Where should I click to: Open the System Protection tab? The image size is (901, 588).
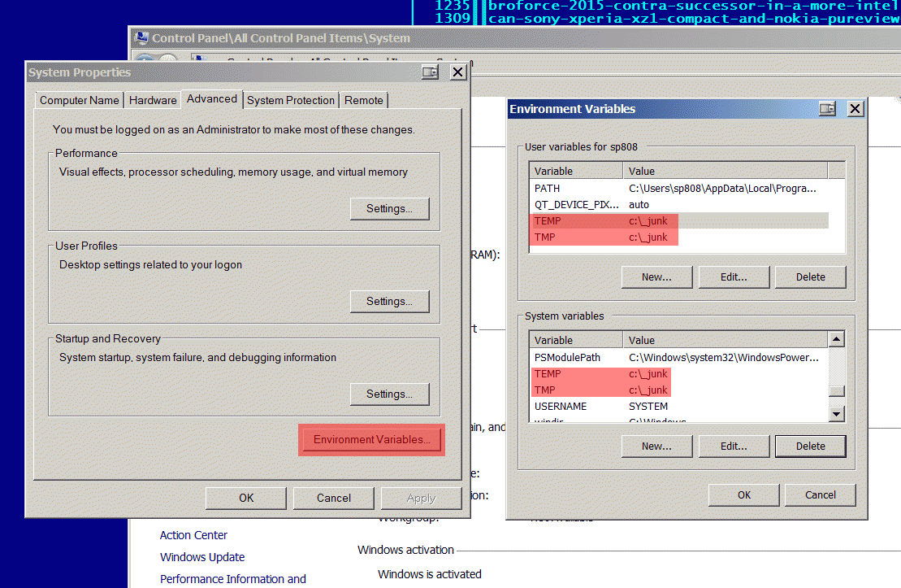(291, 100)
